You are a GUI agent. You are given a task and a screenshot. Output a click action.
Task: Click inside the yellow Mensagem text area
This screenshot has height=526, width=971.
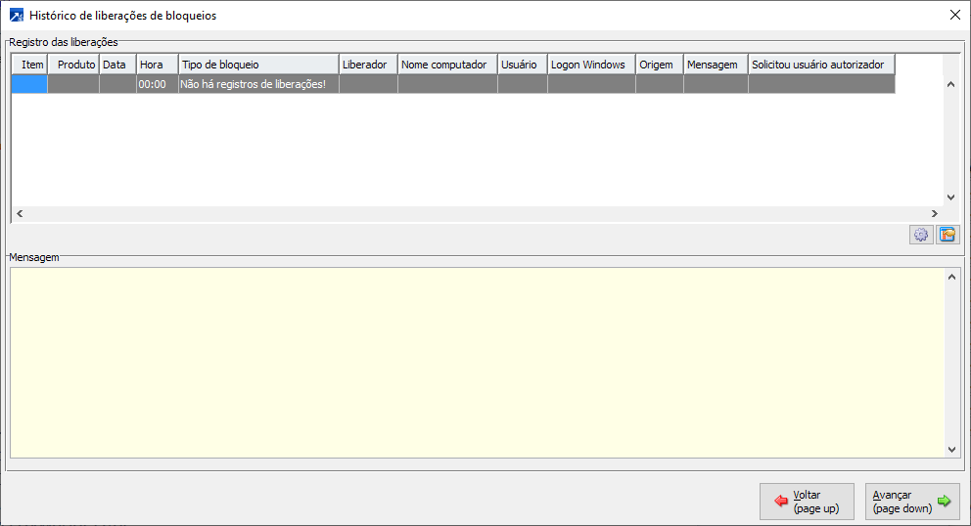point(478,363)
